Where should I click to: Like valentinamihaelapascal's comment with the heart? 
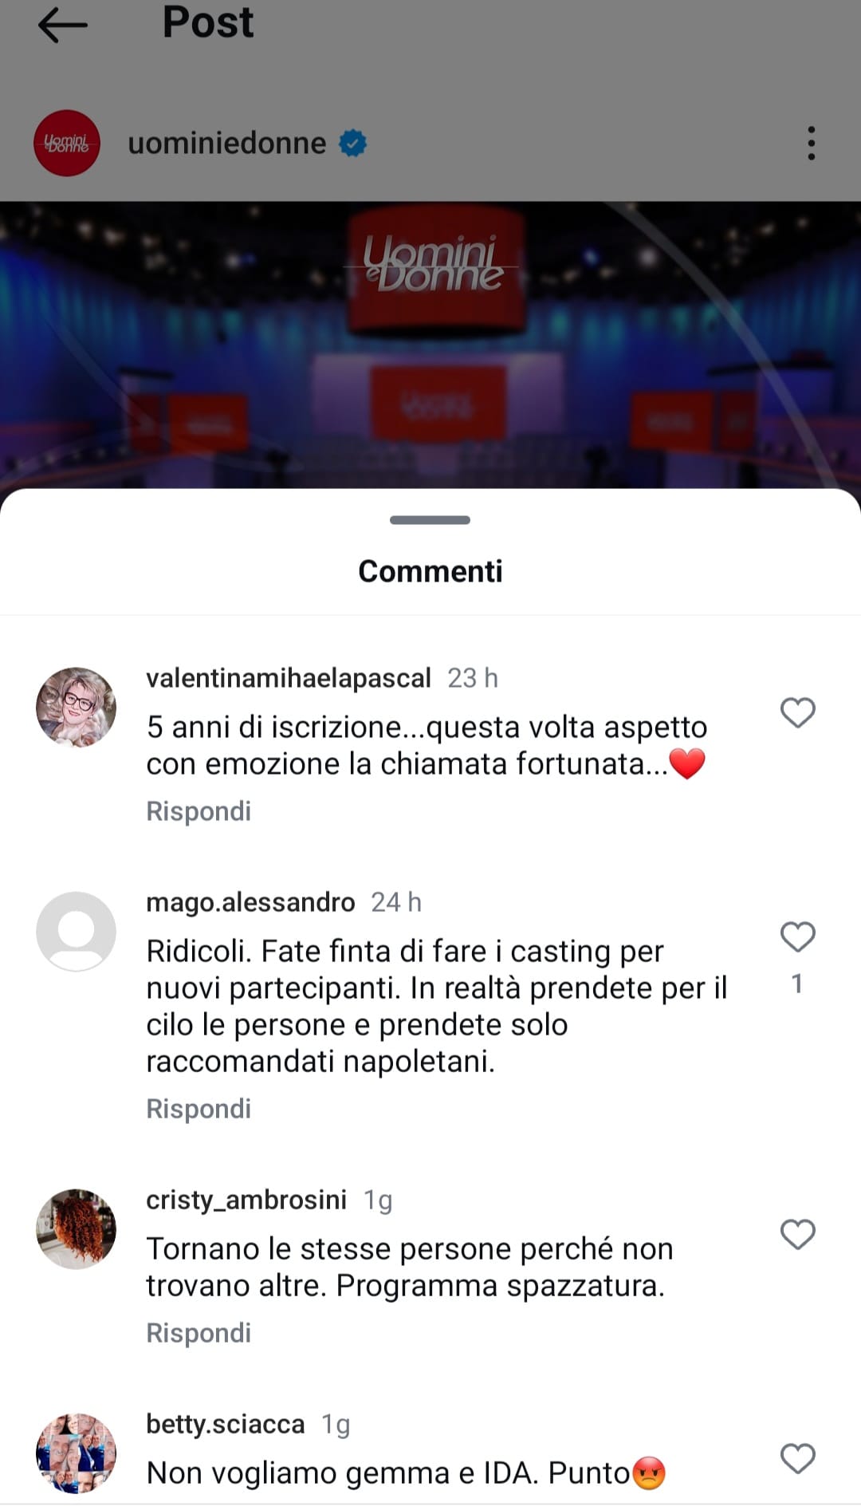pos(797,712)
